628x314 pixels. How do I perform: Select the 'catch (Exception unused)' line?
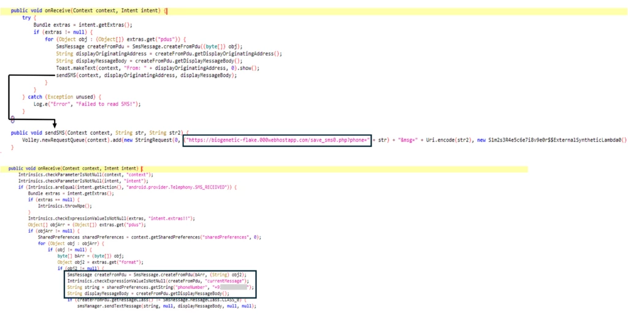click(x=62, y=97)
